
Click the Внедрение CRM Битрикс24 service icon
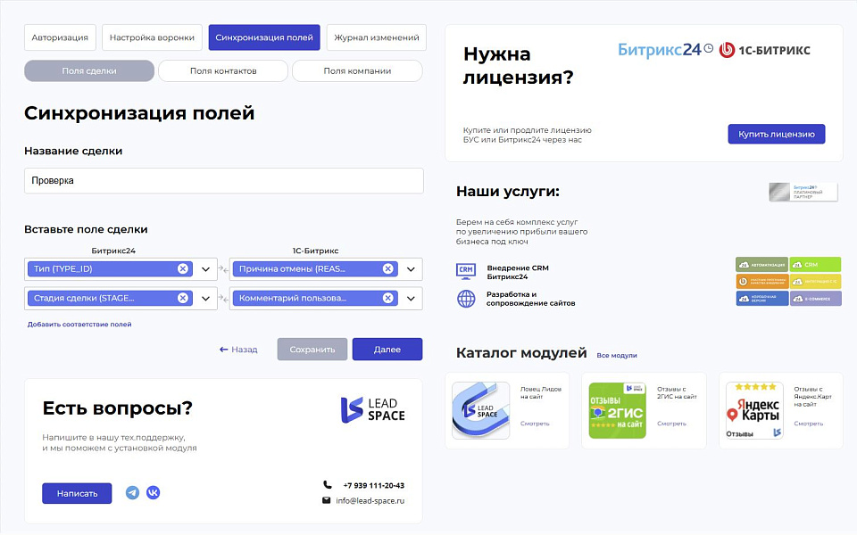click(x=466, y=270)
